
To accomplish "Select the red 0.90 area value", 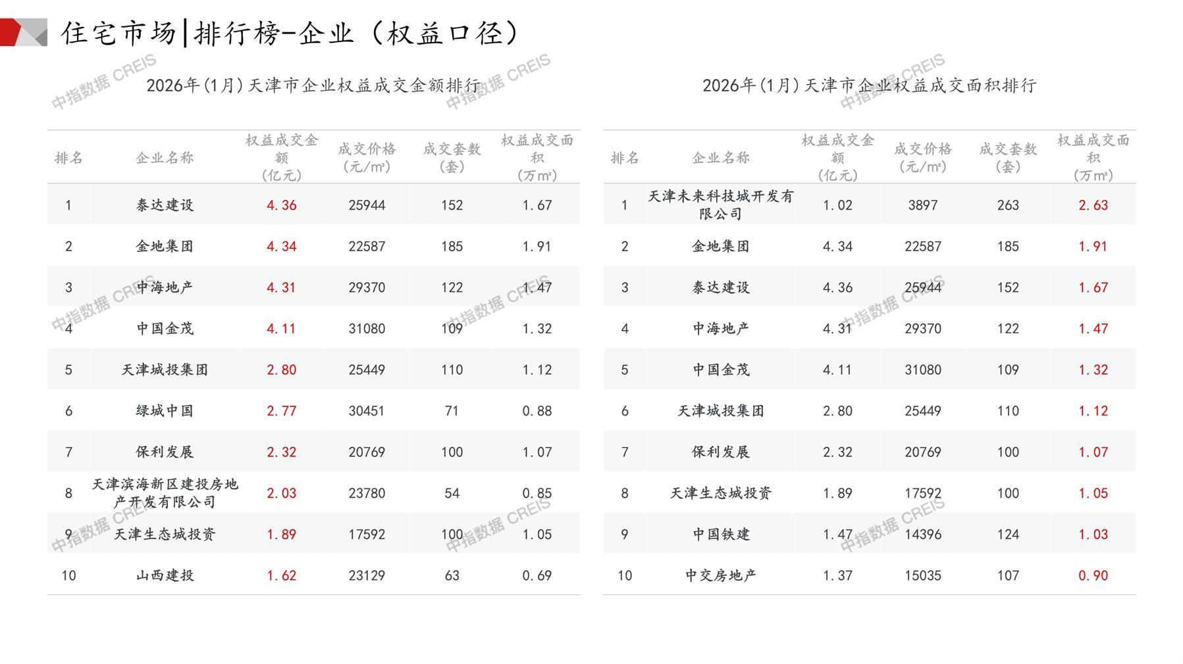I will coord(1093,575).
